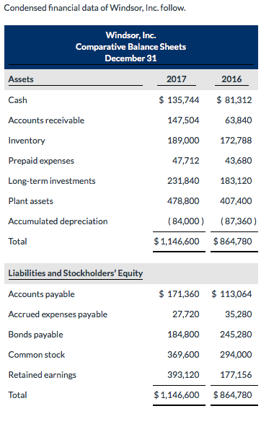Click the 2016 column header
Image resolution: width=274 pixels, height=424 pixels.
pyautogui.click(x=231, y=79)
